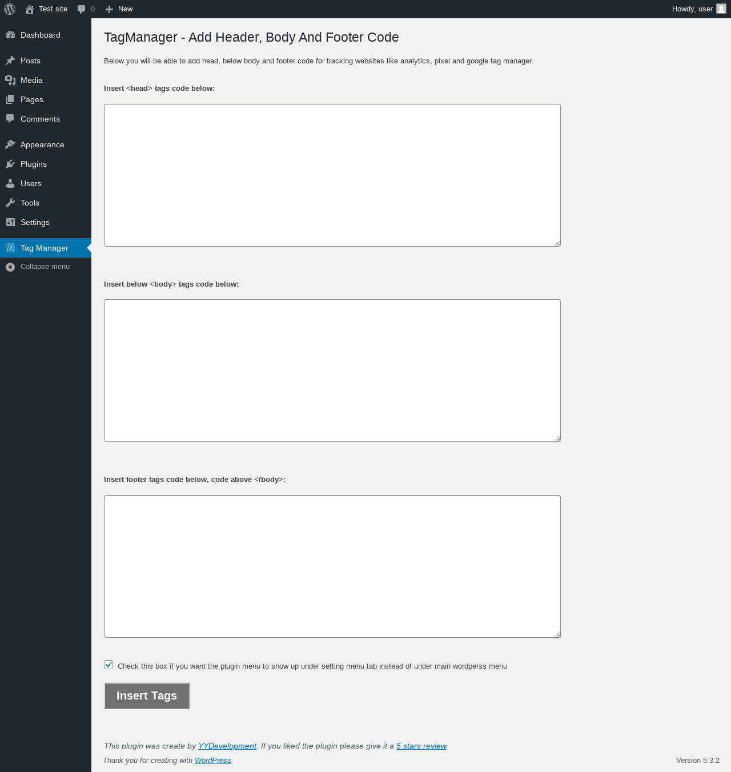Click the checkbox description label text
Screen dimensions: 731x772
(312, 666)
